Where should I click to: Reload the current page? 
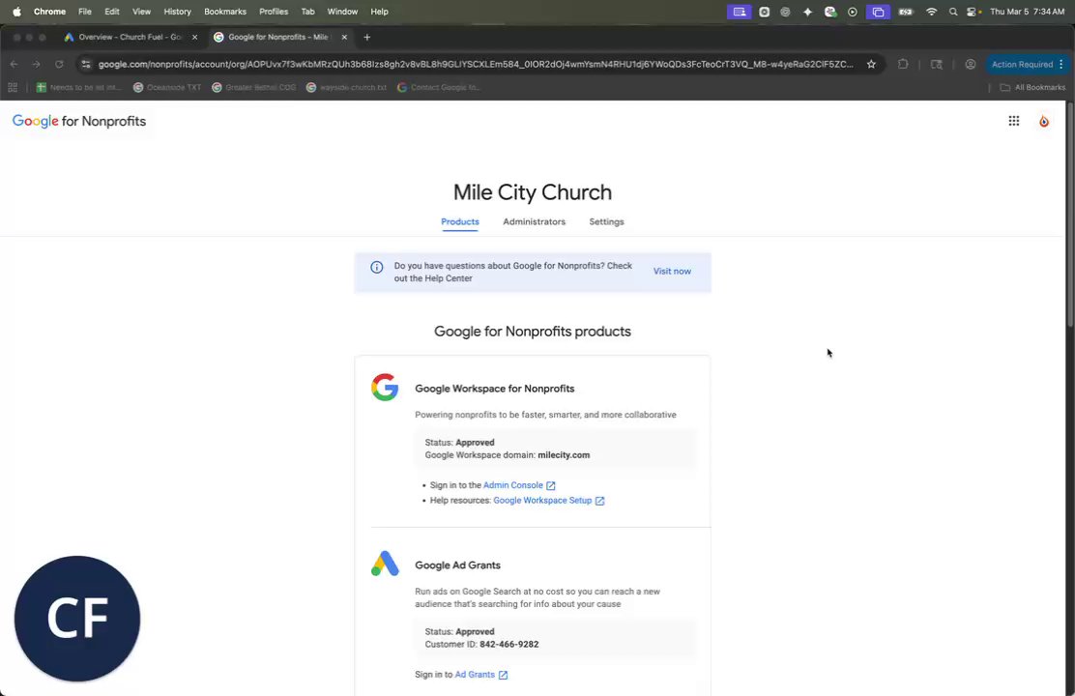click(x=59, y=65)
